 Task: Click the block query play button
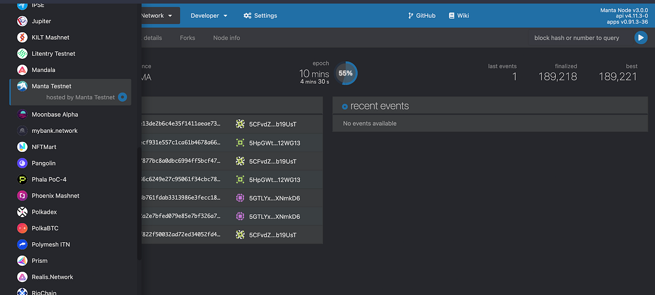(x=640, y=38)
